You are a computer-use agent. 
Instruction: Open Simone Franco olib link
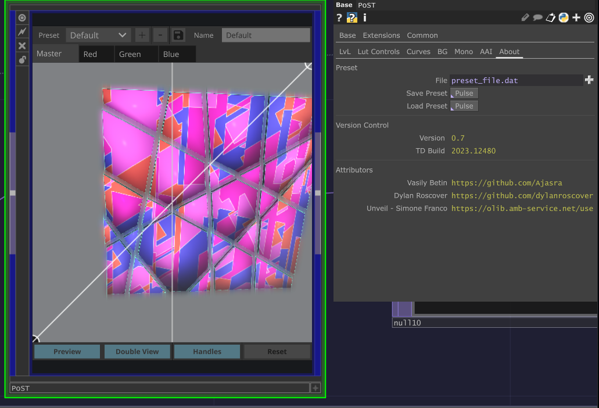click(x=522, y=209)
